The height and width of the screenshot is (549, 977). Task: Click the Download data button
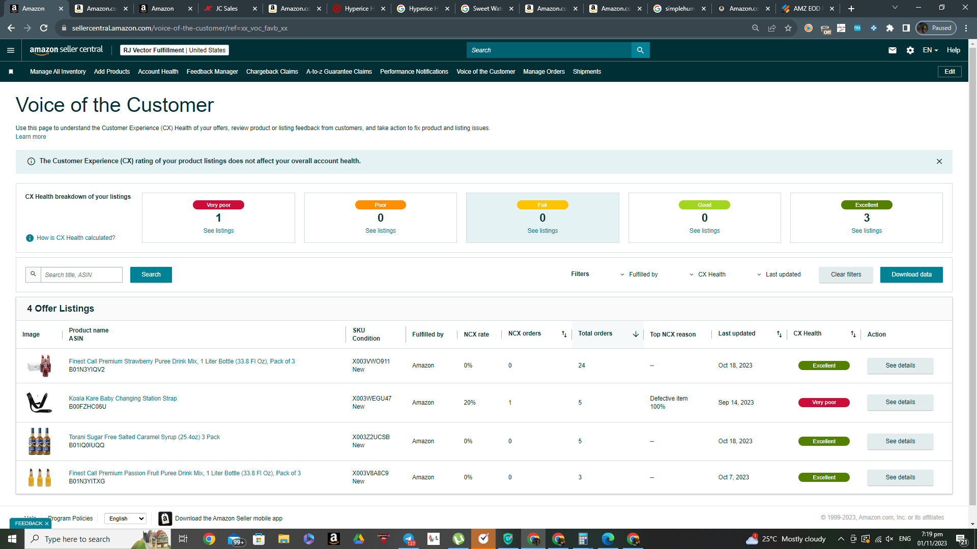click(911, 274)
